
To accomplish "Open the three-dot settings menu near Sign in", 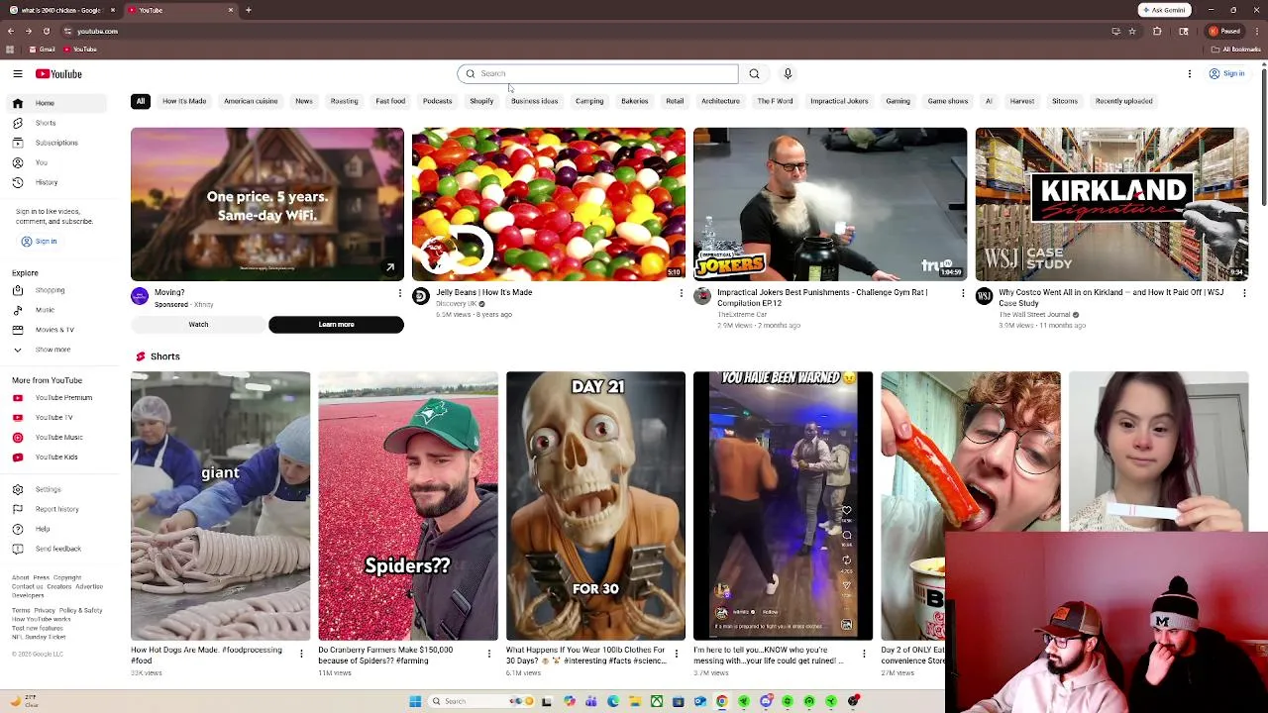I will coord(1190,73).
